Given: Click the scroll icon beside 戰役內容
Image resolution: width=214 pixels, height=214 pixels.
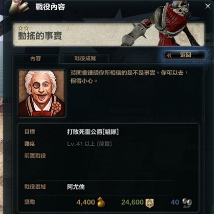Looking at the screenshot, I should tap(19, 7).
